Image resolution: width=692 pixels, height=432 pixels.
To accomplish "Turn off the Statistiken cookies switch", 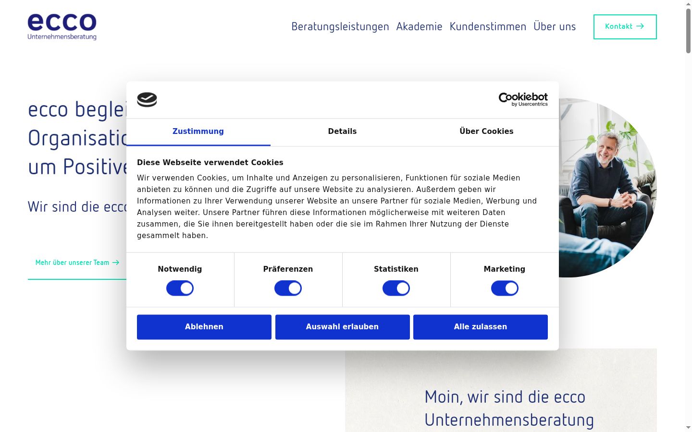I will point(396,288).
